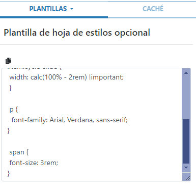This screenshot has width=196, height=187.
Task: Click the textarea scrollbar down arrow
Action: point(186,168)
